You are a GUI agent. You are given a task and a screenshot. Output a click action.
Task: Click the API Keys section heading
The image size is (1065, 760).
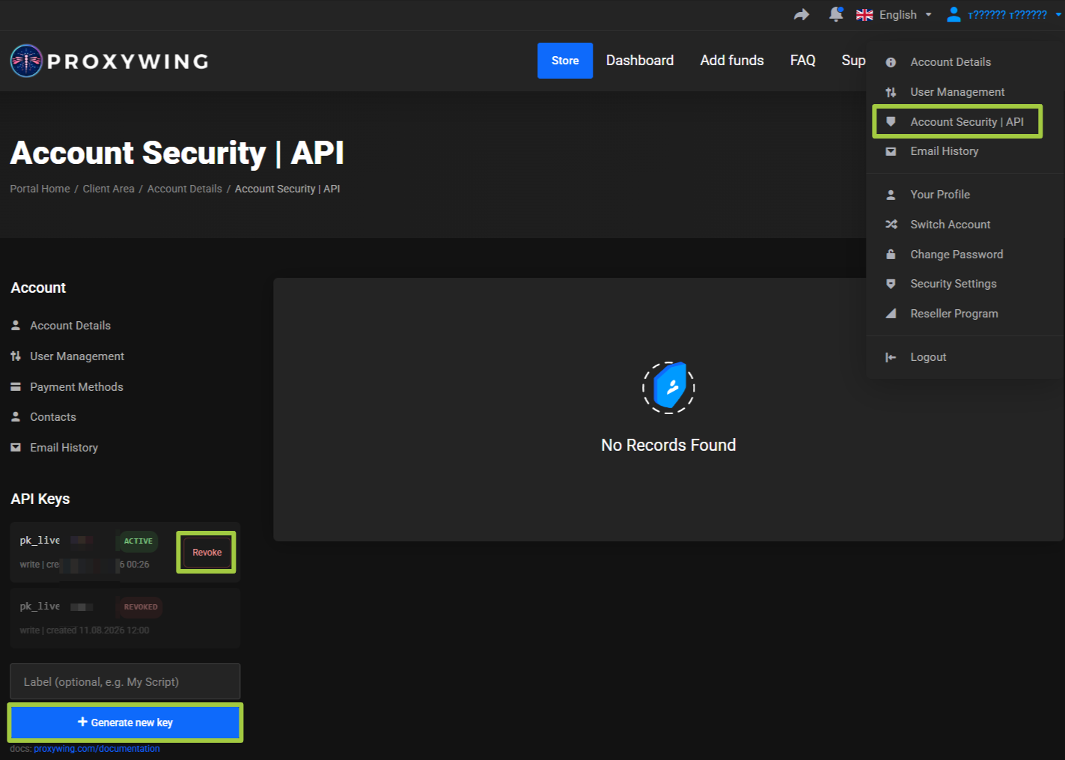click(40, 499)
